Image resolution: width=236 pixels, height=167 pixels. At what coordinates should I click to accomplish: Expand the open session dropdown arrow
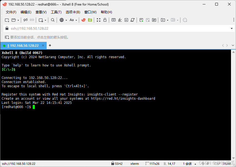coord(18,20)
